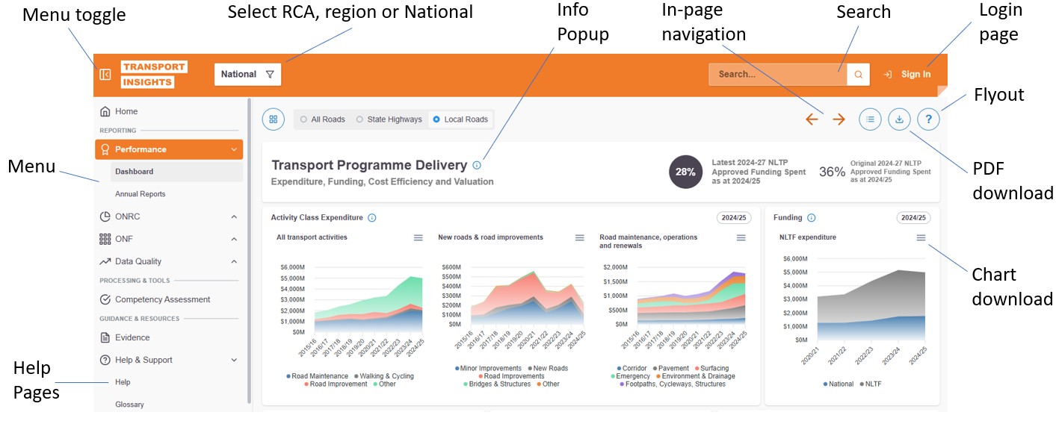Toggle the Walking & Cycling legend item
This screenshot has width=1056, height=424.
point(385,376)
